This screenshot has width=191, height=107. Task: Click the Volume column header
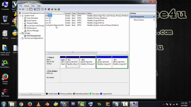(x=55, y=13)
